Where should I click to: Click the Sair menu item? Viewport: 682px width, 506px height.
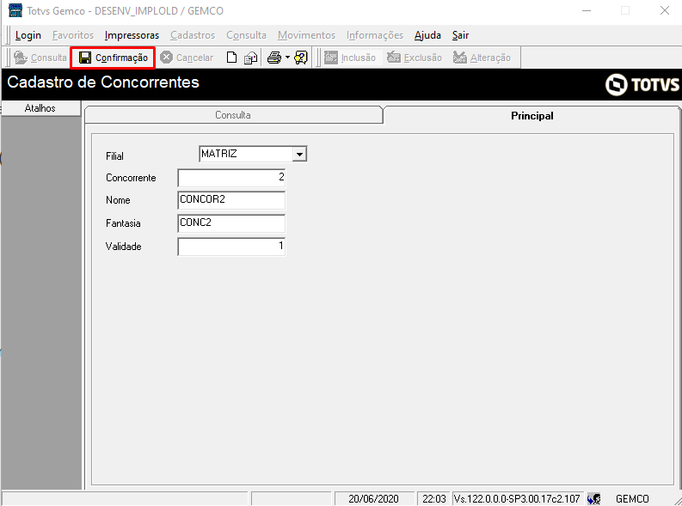(x=460, y=35)
